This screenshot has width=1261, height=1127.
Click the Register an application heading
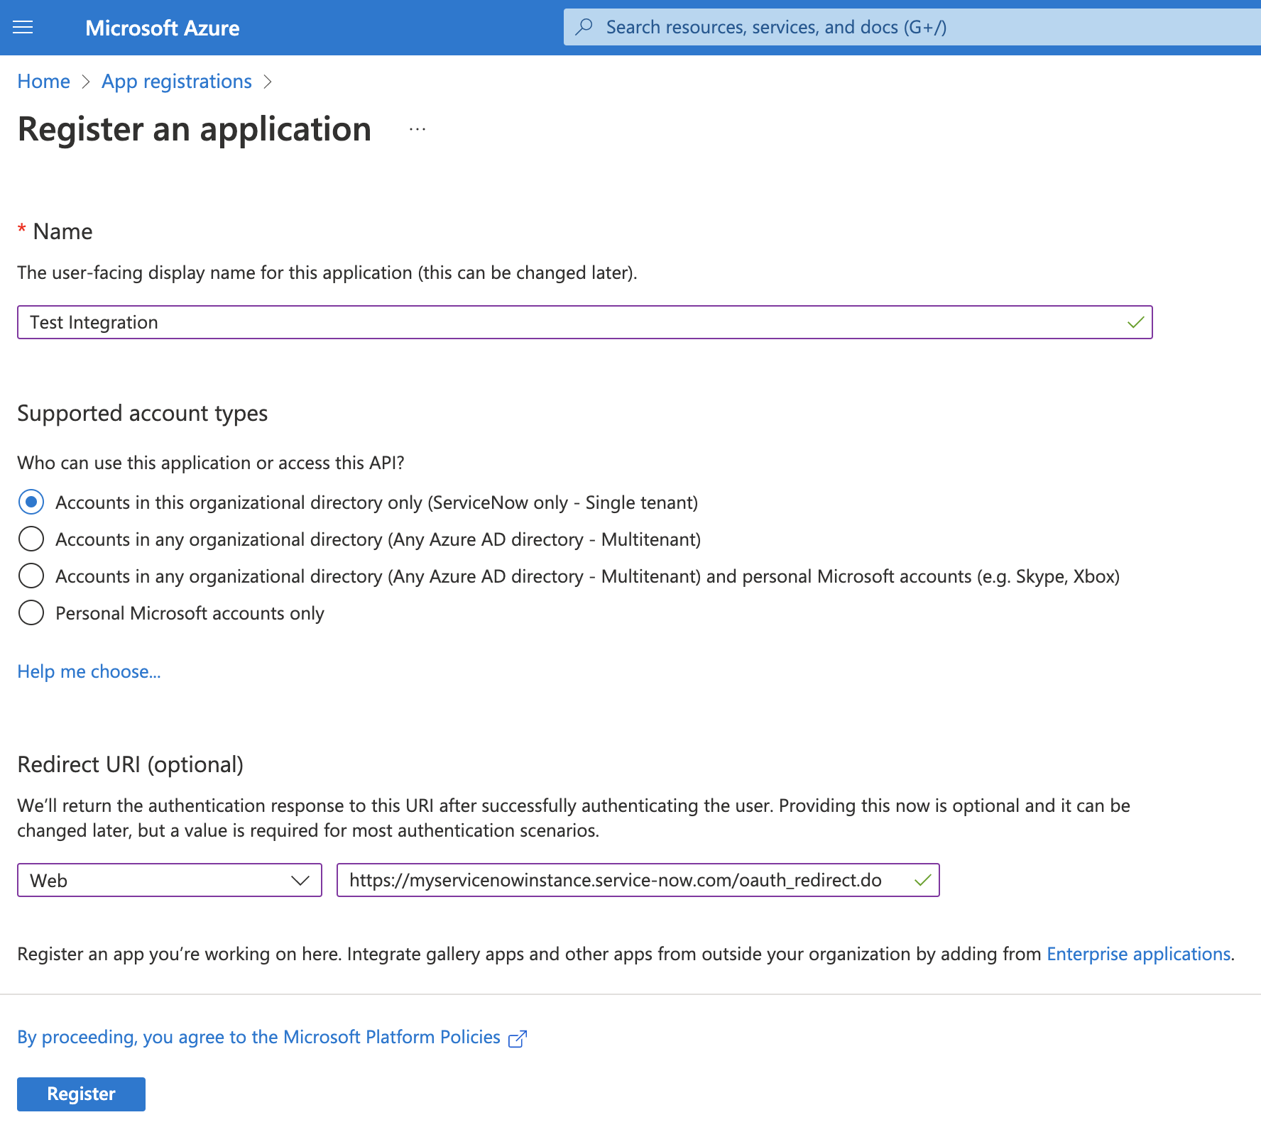coord(195,129)
